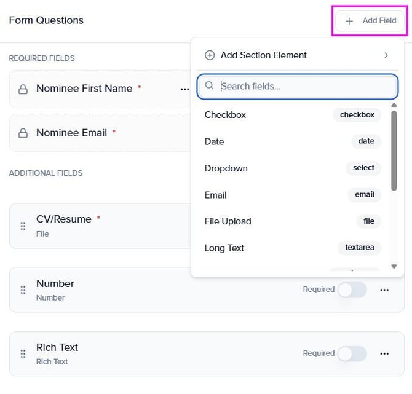The image size is (412, 394).
Task: Open the three-dot menu for Number field
Action: [x=384, y=290]
